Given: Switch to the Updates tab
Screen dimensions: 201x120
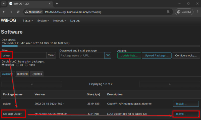Looking at the screenshot, I should click(37, 74).
